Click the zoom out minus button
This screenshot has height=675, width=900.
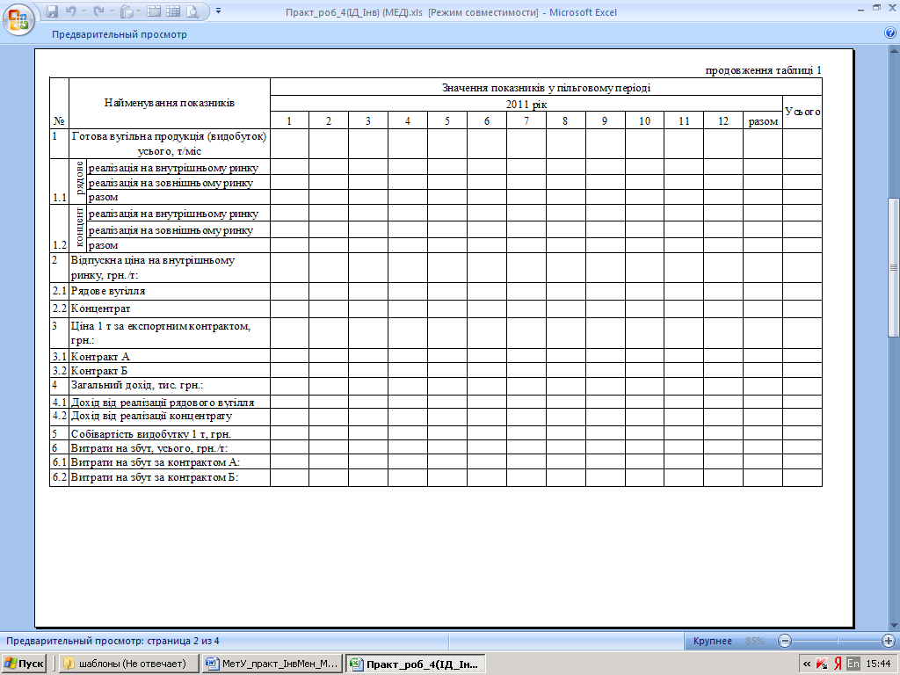click(x=785, y=641)
